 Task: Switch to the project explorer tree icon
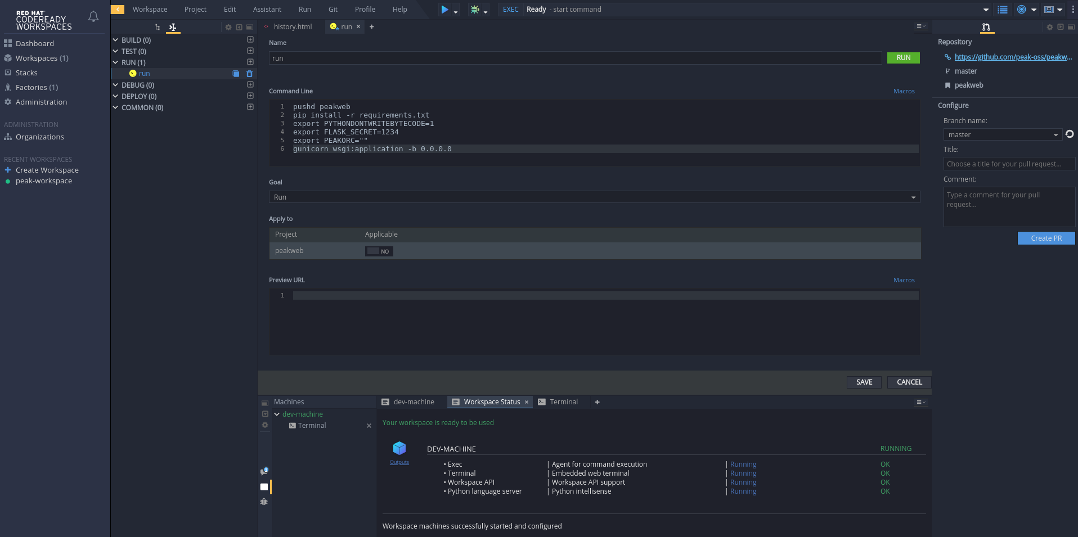(x=158, y=27)
